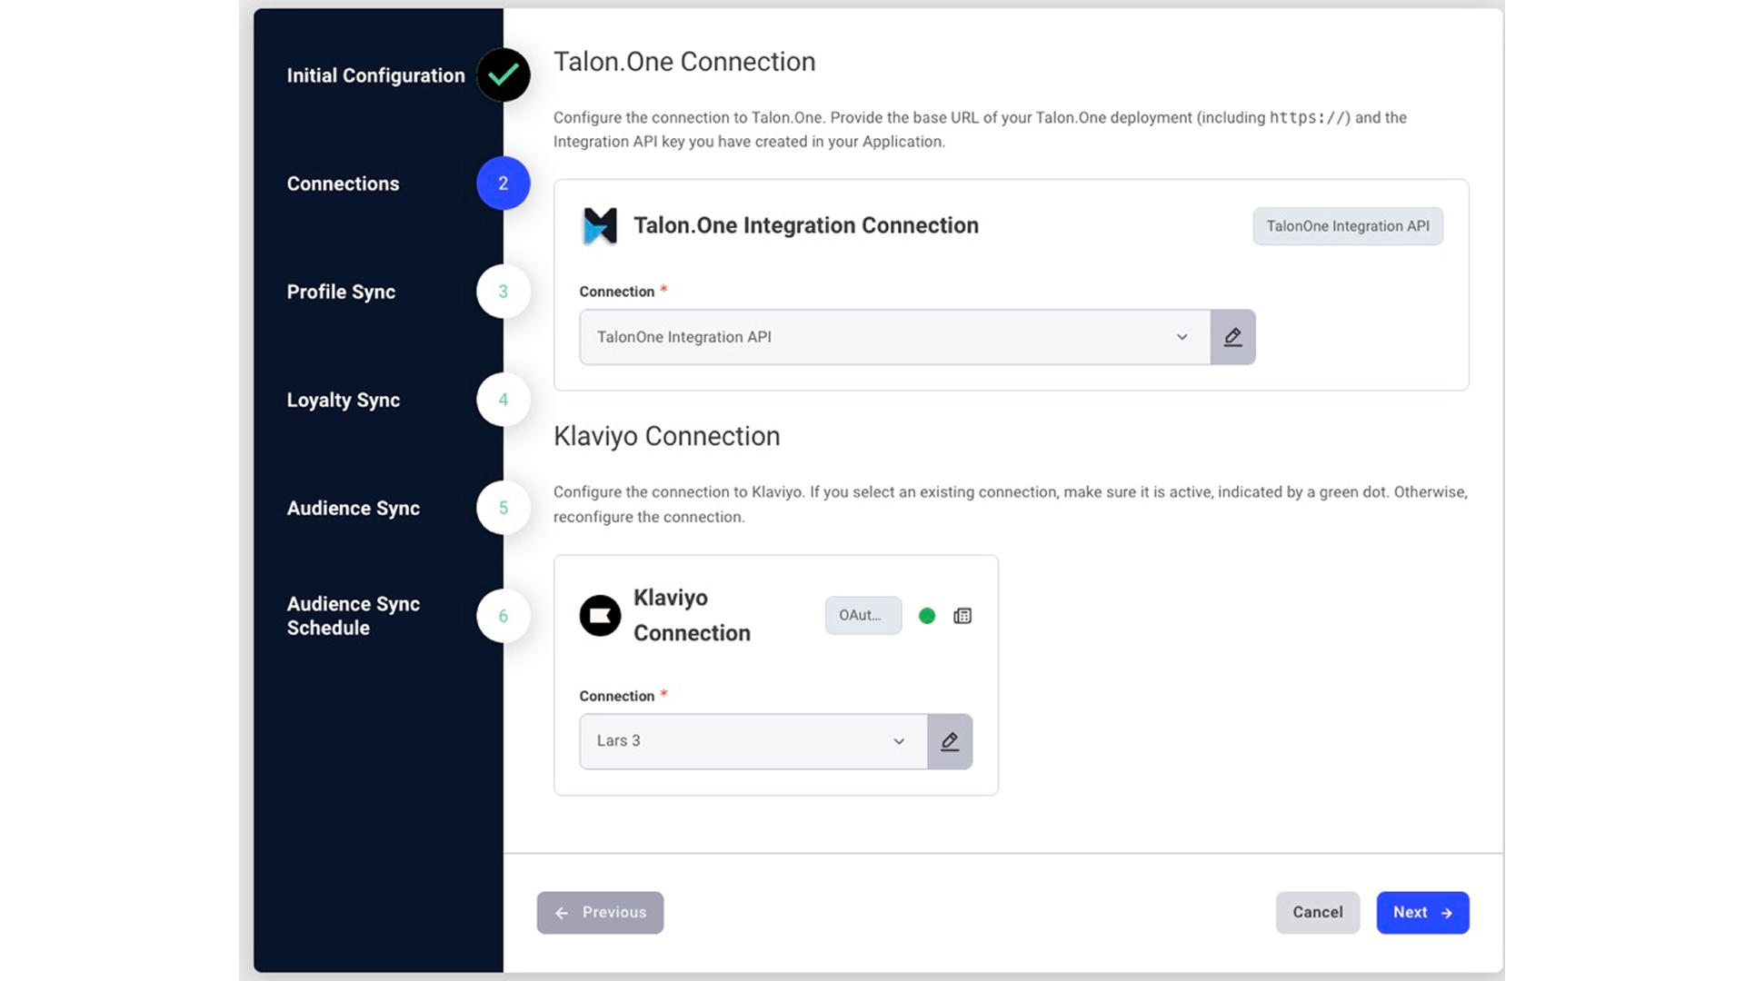
Task: Select the Audience Sync Schedule step
Action: 354,616
